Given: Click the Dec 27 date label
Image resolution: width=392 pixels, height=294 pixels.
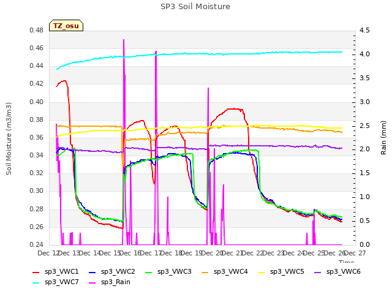Looking at the screenshot, I should click(x=355, y=253).
